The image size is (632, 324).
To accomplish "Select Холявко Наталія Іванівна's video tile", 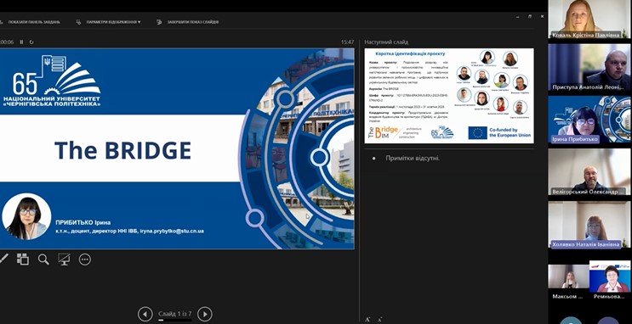I will click(589, 224).
